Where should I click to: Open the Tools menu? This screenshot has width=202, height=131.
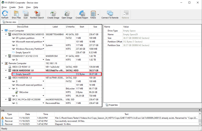[20, 7]
